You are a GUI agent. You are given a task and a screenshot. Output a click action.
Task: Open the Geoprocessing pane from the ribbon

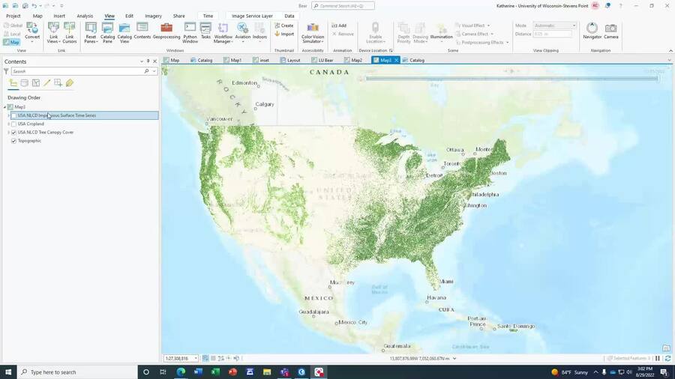[x=166, y=30]
